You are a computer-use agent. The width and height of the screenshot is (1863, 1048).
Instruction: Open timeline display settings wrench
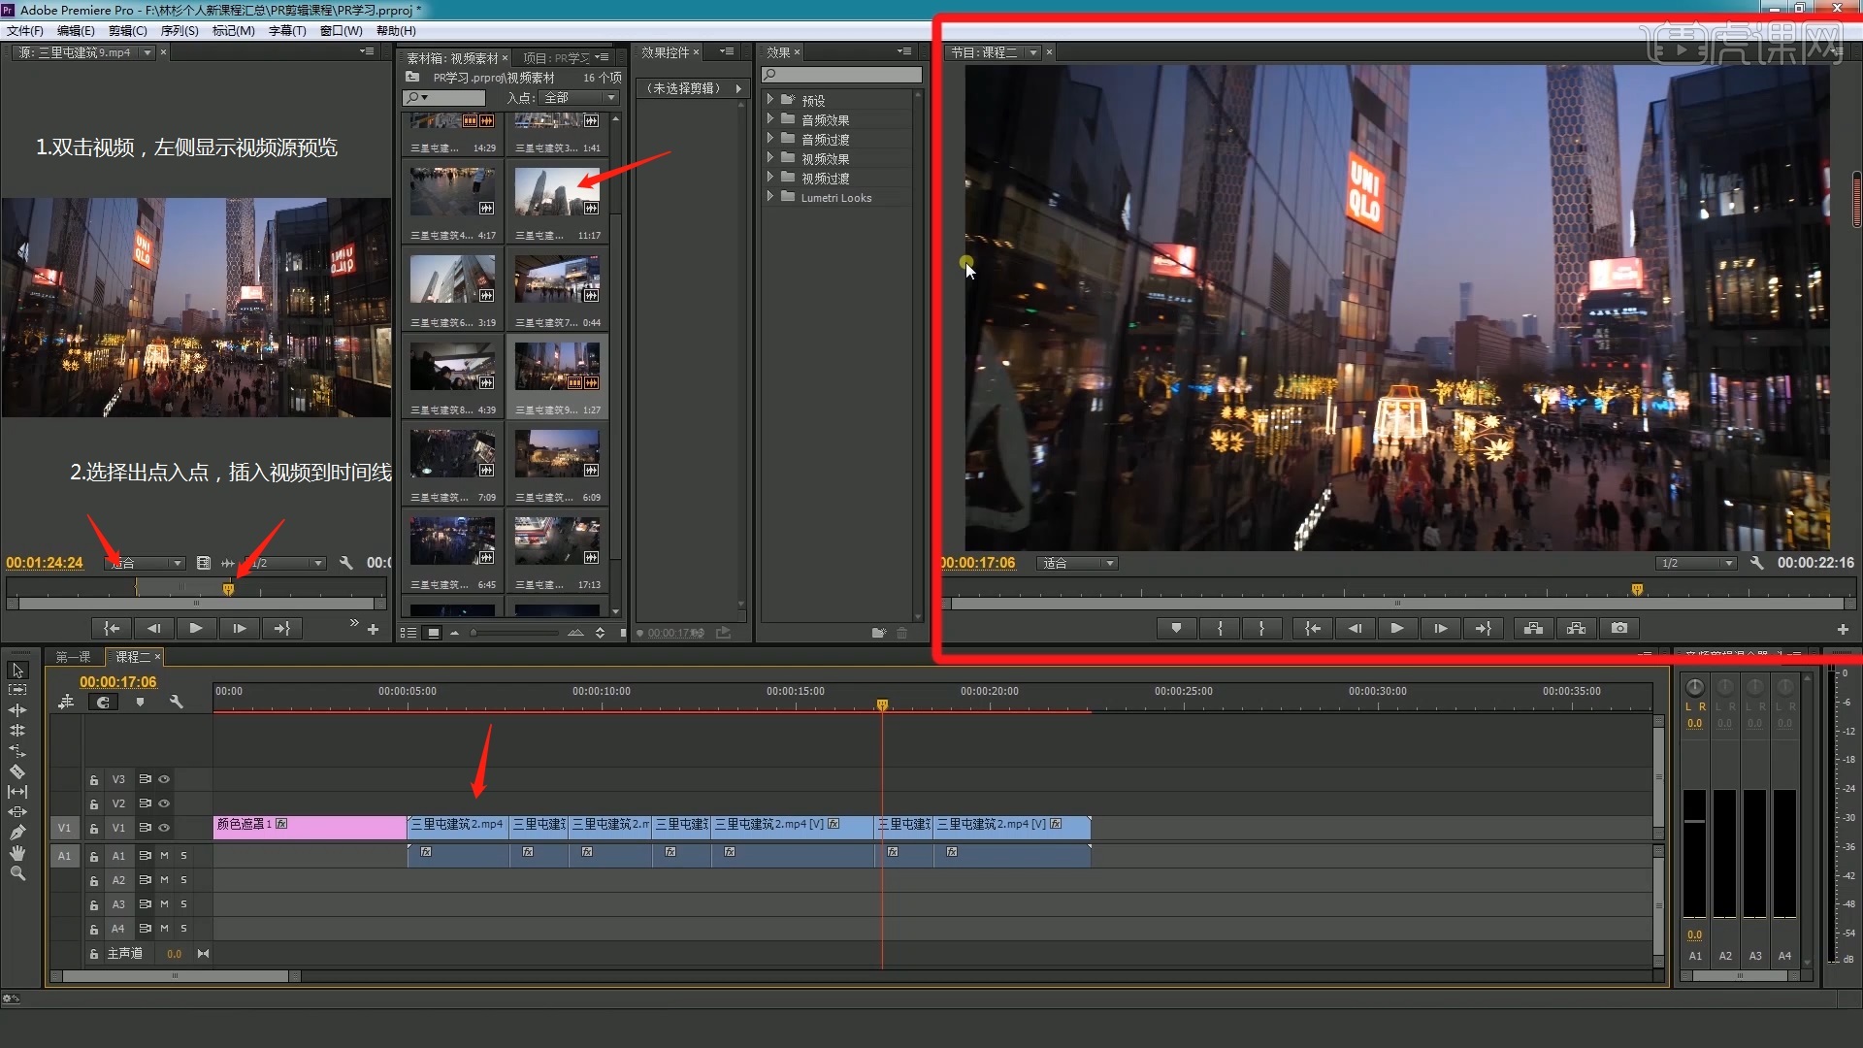coord(176,702)
